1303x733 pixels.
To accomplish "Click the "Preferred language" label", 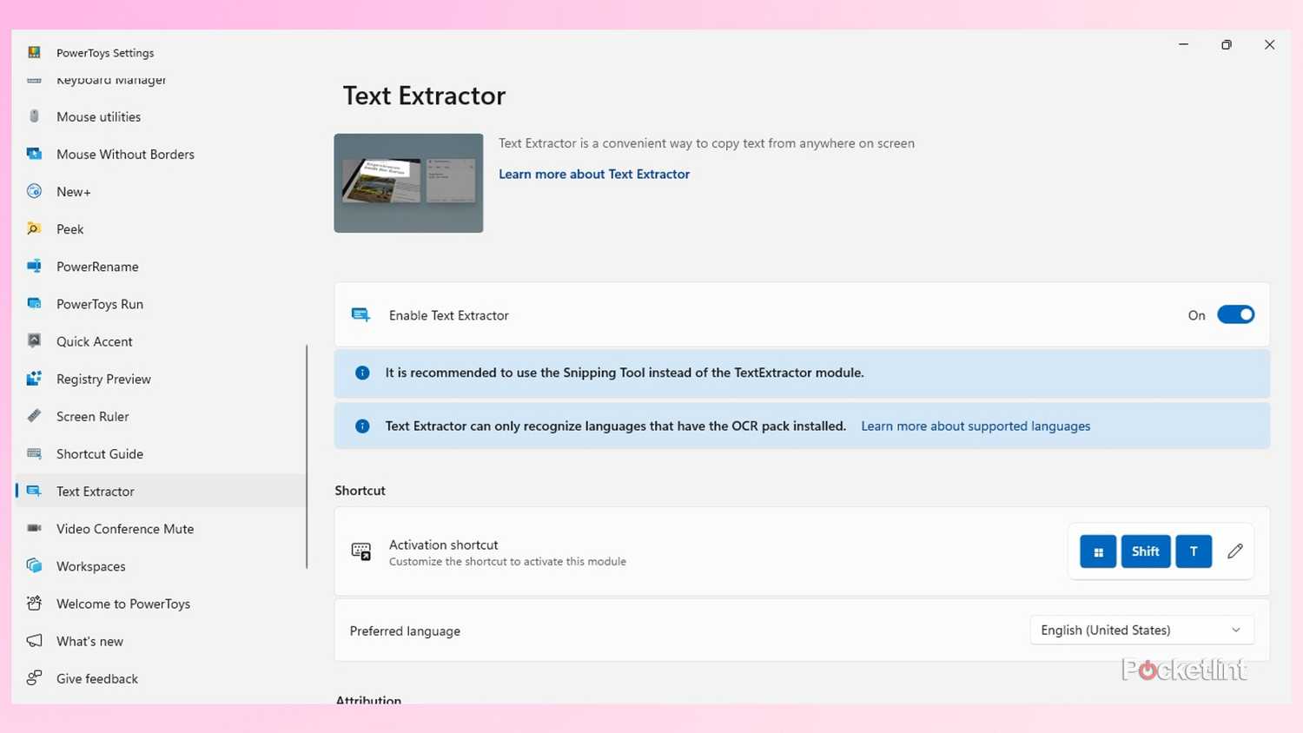I will (405, 631).
